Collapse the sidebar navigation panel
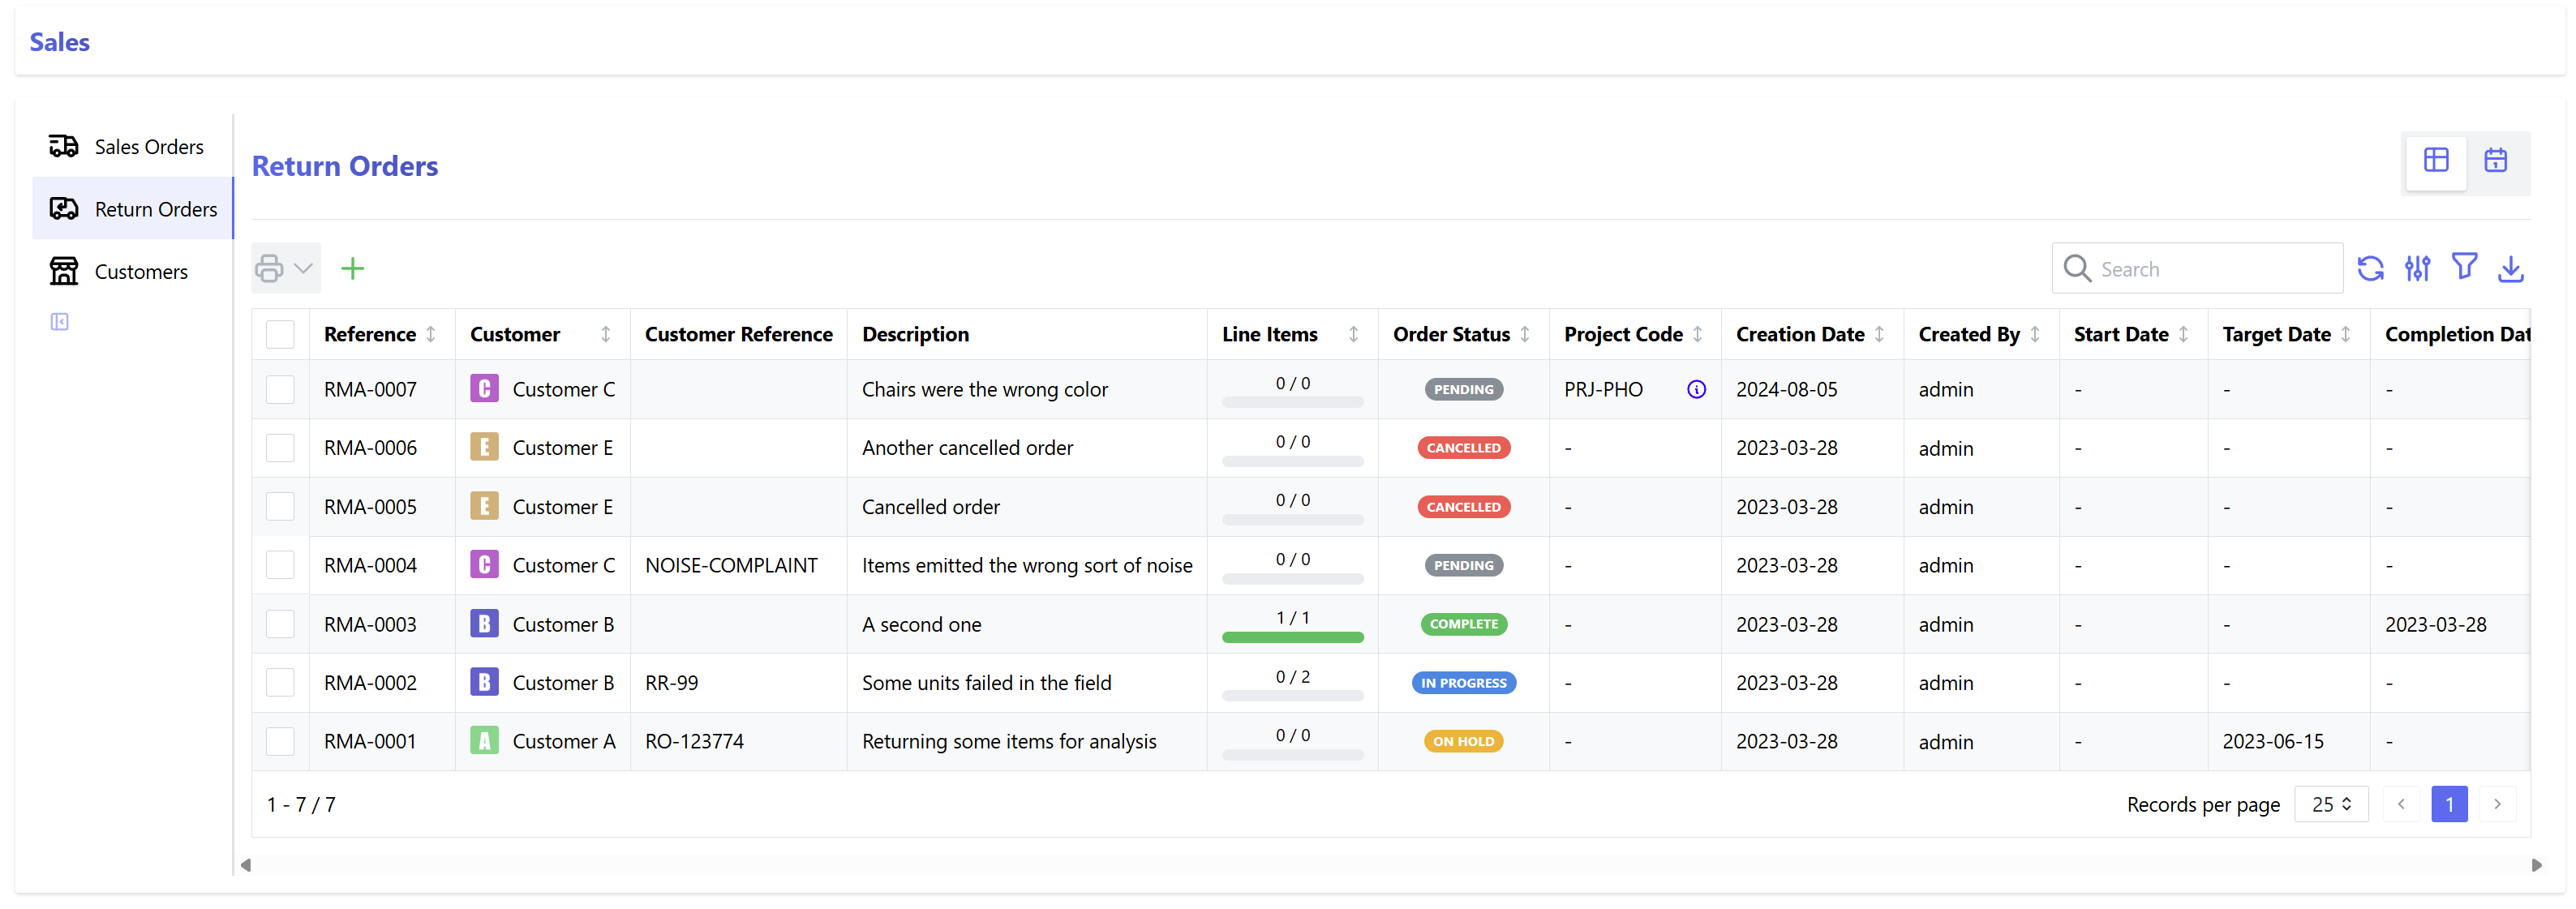The width and height of the screenshot is (2576, 909). coord(60,322)
